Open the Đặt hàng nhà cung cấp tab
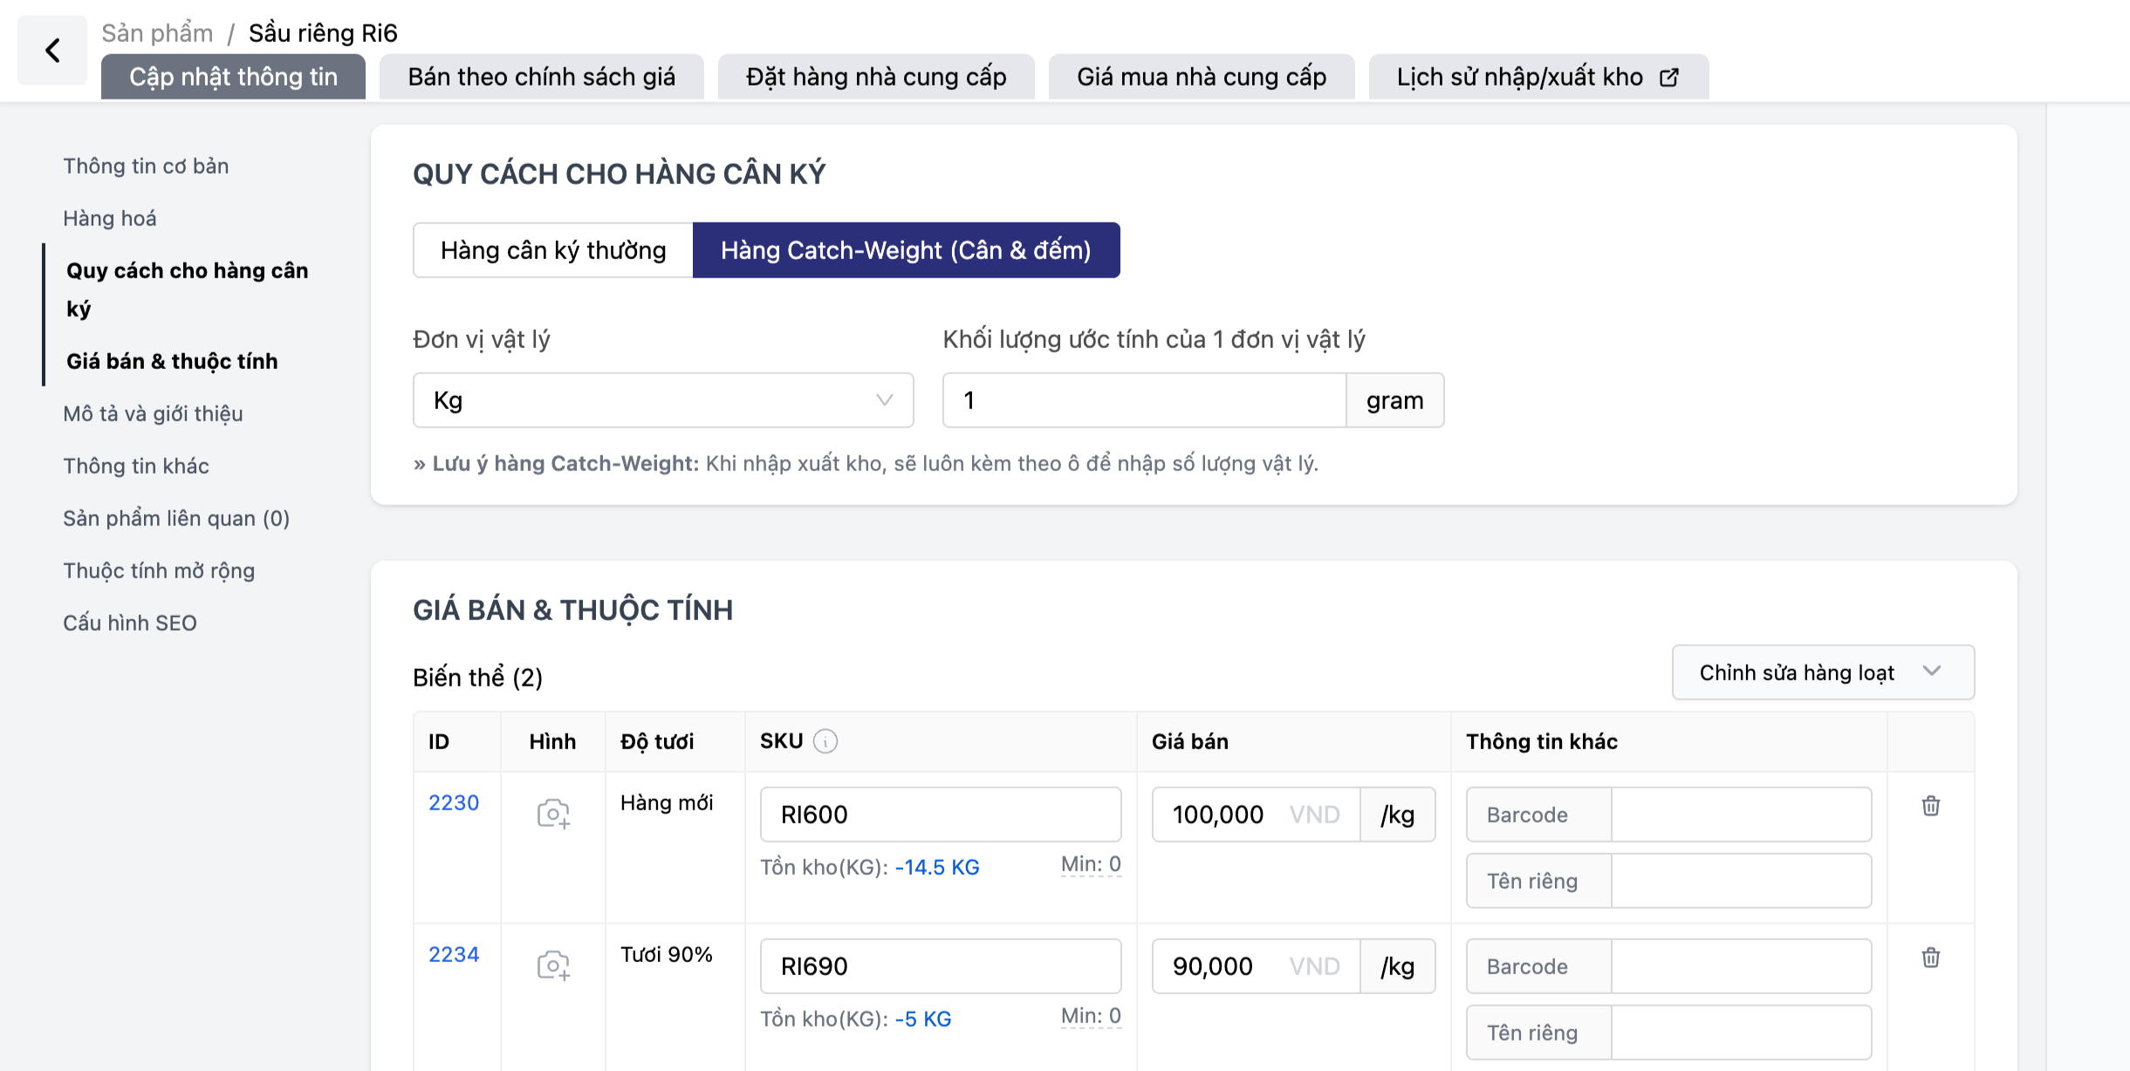The width and height of the screenshot is (2130, 1071). click(x=875, y=78)
